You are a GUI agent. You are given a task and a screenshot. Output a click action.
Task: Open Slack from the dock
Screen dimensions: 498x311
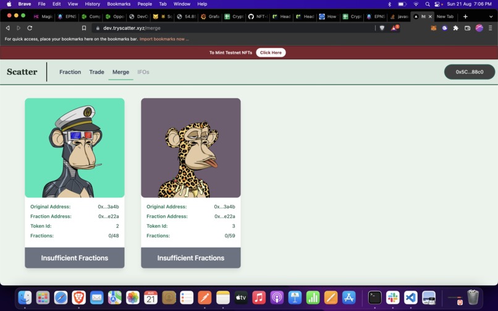click(x=393, y=297)
